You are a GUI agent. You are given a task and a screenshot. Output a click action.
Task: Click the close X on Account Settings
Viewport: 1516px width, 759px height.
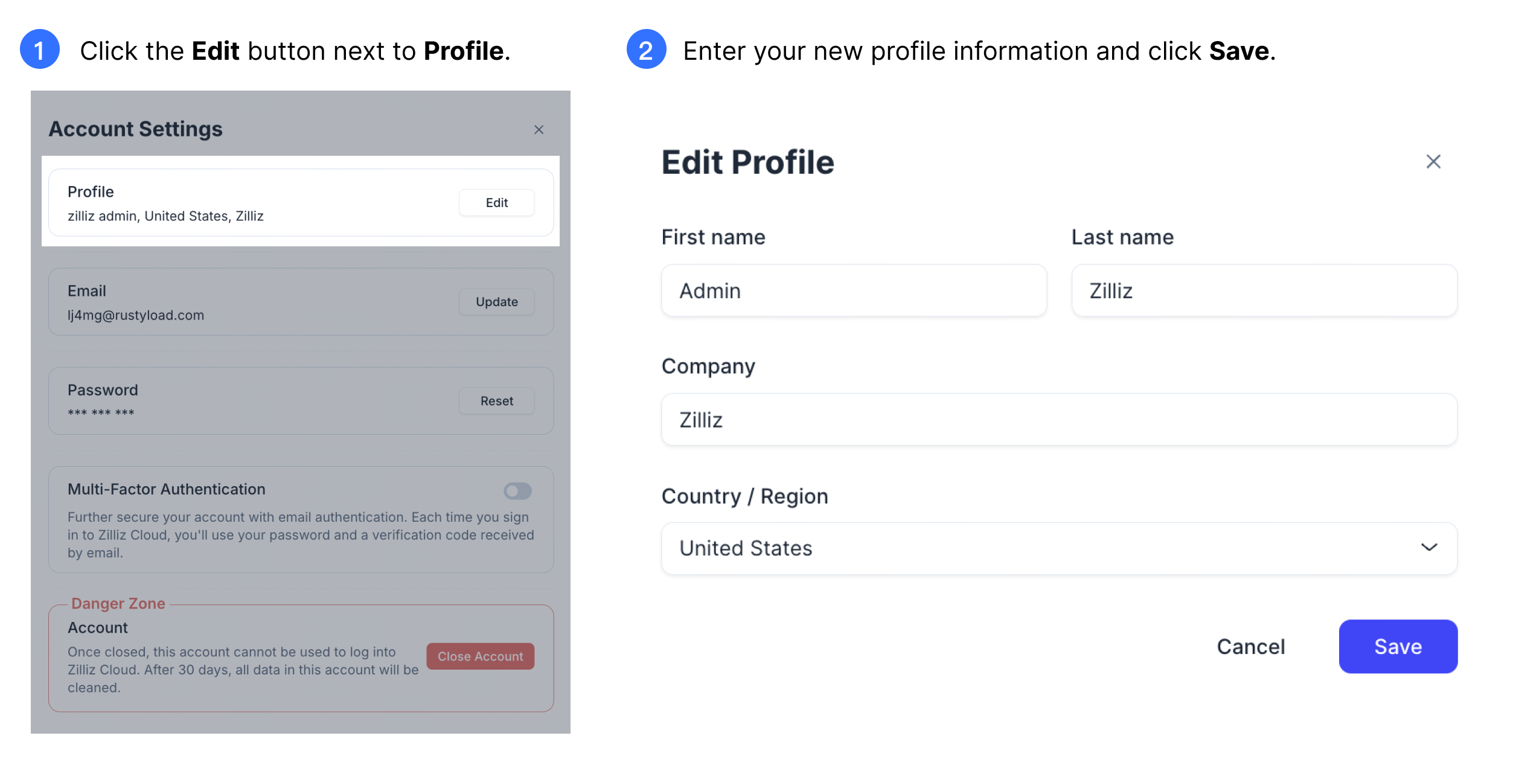click(x=539, y=130)
